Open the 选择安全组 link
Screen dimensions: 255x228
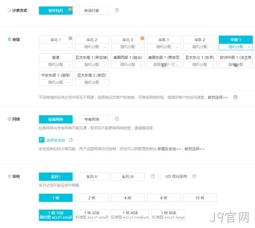pyautogui.click(x=56, y=140)
